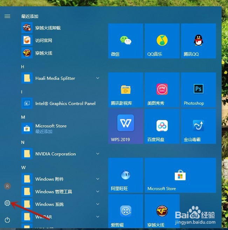Viewport: 228px width, 230px height.
Task: Click the letter H group header
Action: (x=23, y=67)
